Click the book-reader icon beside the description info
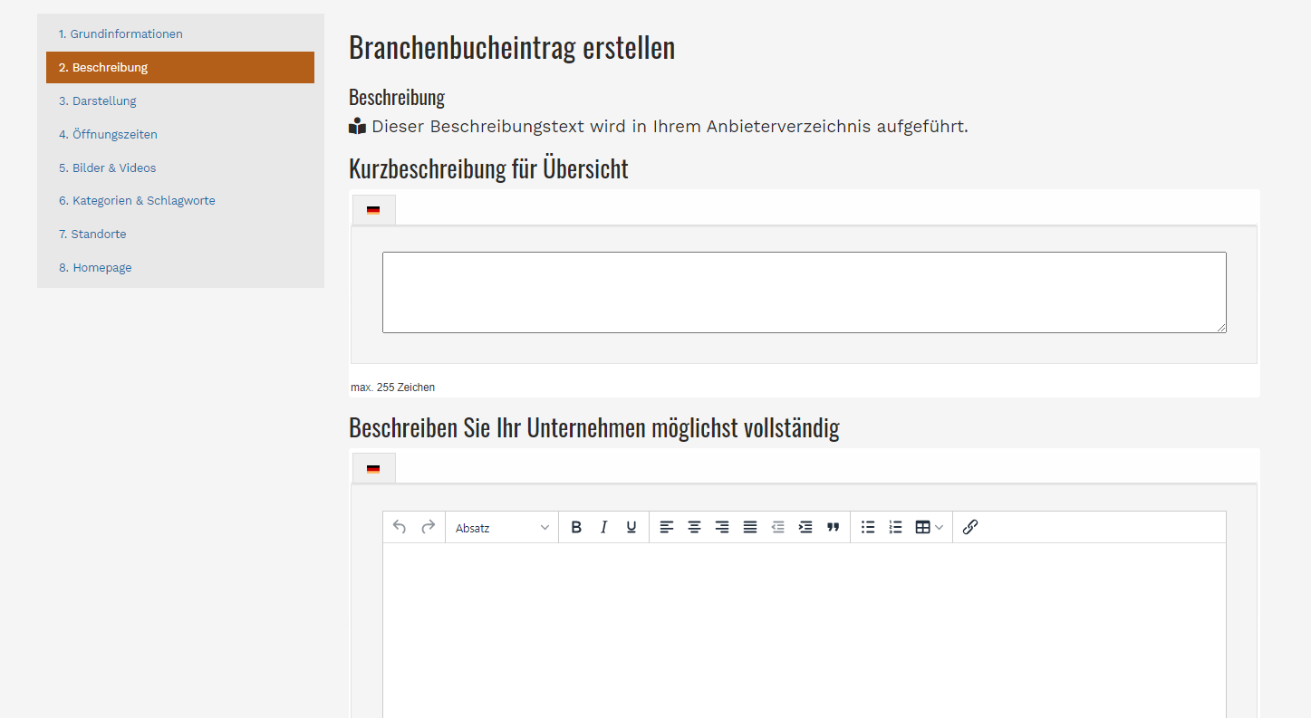This screenshot has width=1311, height=718. tap(358, 127)
